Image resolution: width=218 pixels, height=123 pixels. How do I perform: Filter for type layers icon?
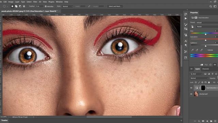(x=213, y=74)
